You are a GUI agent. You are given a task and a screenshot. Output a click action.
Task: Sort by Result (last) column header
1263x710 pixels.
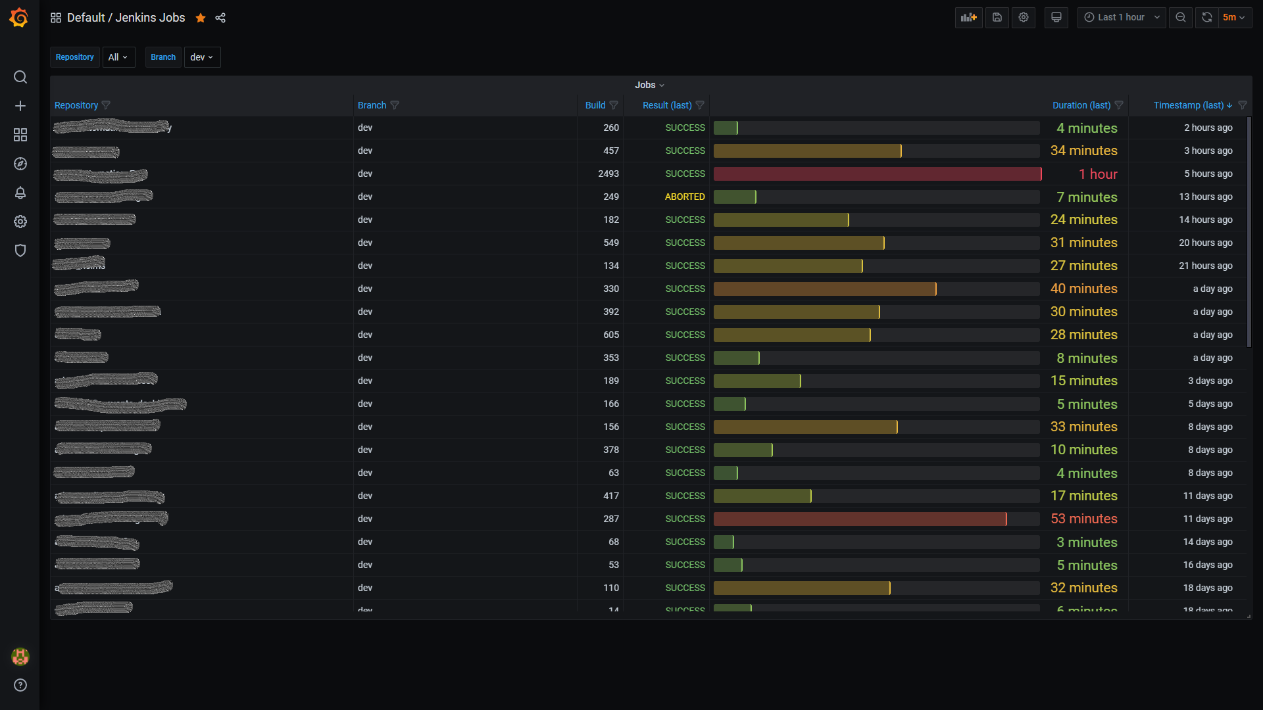667,105
